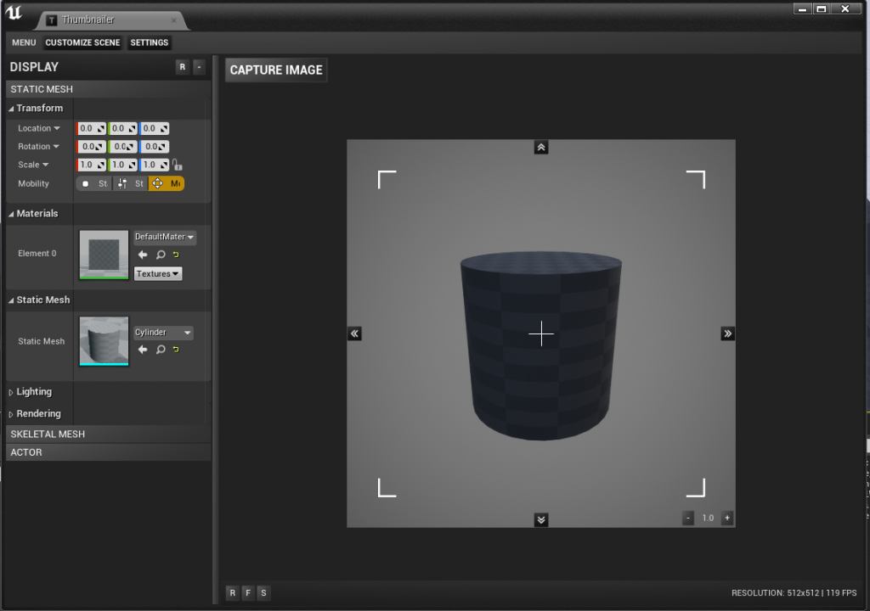Image resolution: width=870 pixels, height=611 pixels.
Task: Reset static mesh to default value
Action: 176,350
